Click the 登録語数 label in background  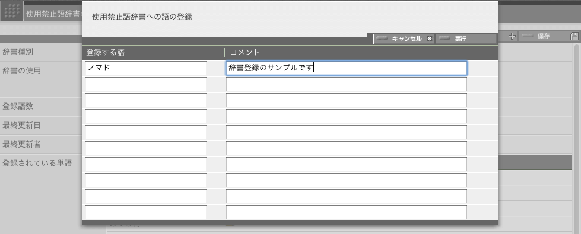tap(18, 106)
